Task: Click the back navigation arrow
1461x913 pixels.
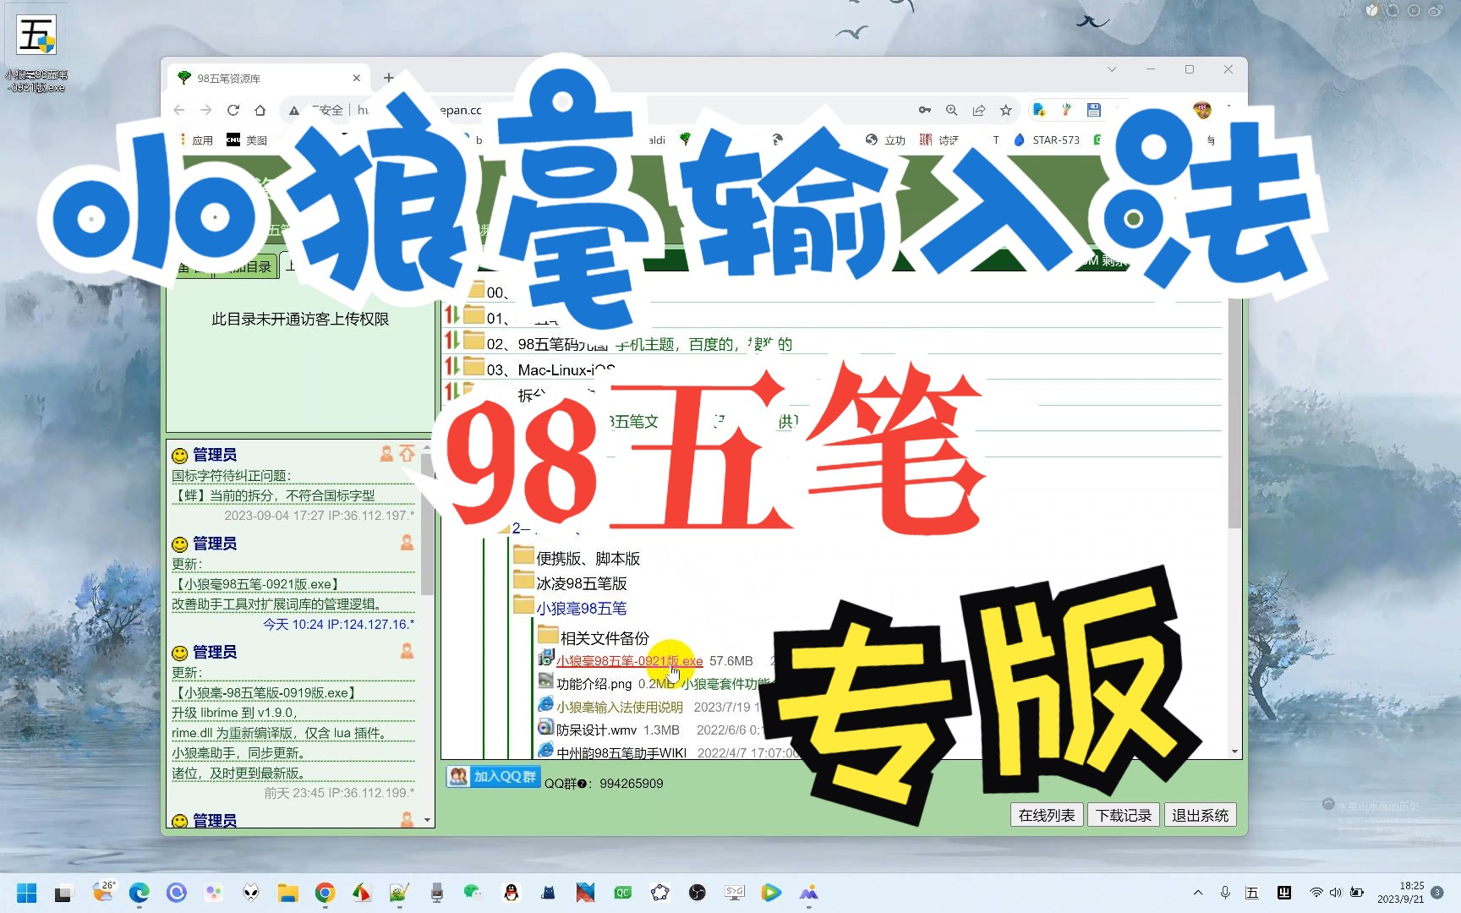Action: (179, 110)
